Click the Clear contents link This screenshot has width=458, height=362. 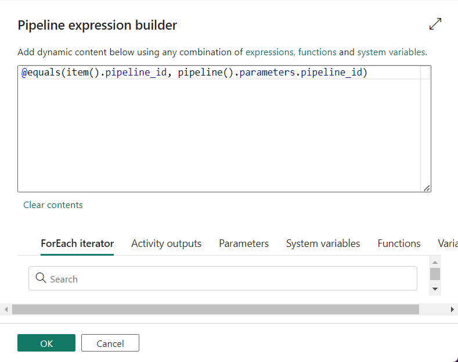pyautogui.click(x=53, y=205)
